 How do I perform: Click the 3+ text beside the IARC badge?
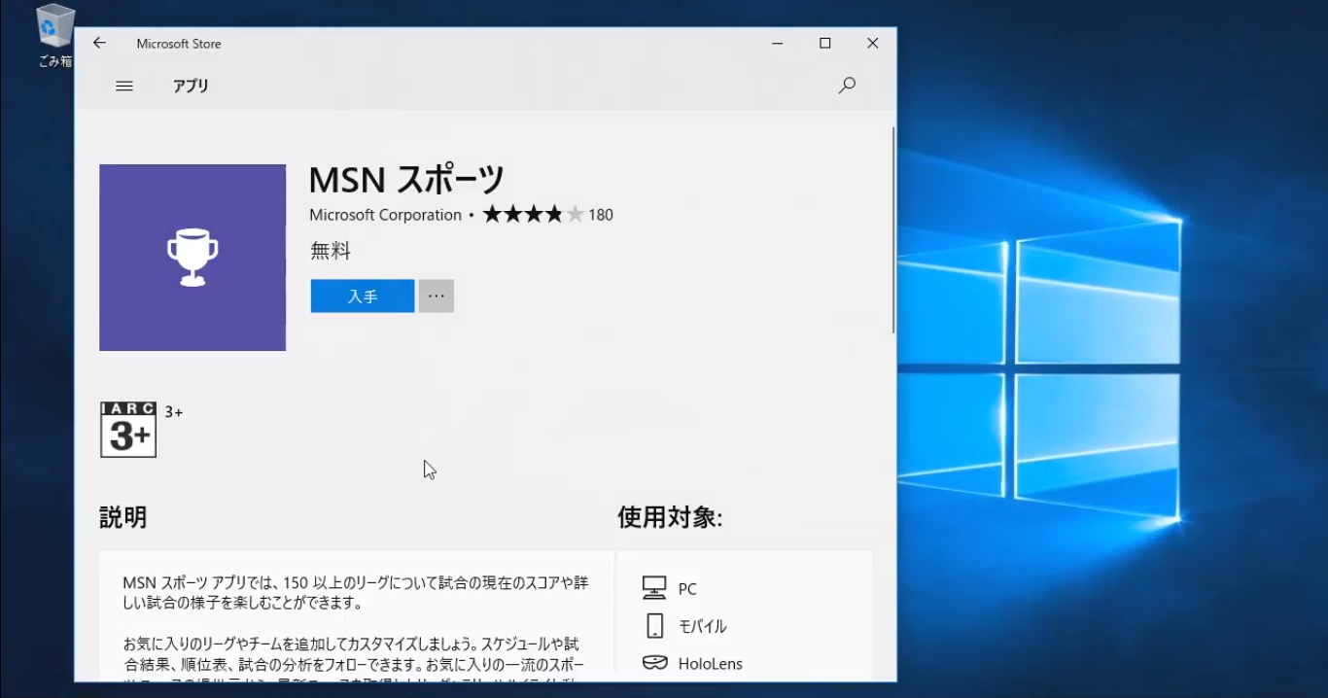coord(174,412)
